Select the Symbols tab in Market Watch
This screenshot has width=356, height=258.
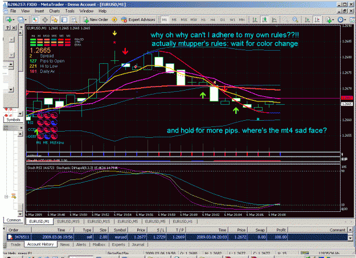point(13,120)
